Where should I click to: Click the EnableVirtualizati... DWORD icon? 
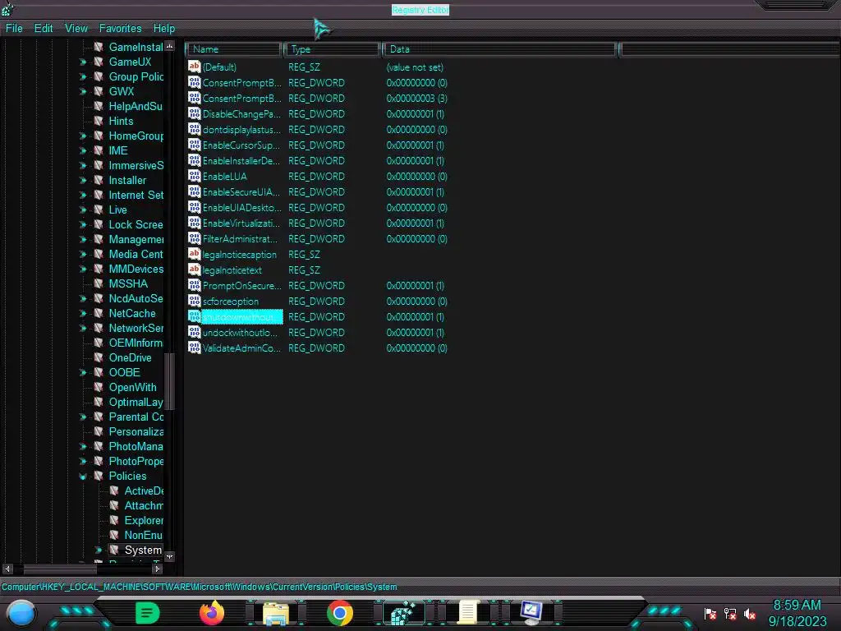coord(194,223)
